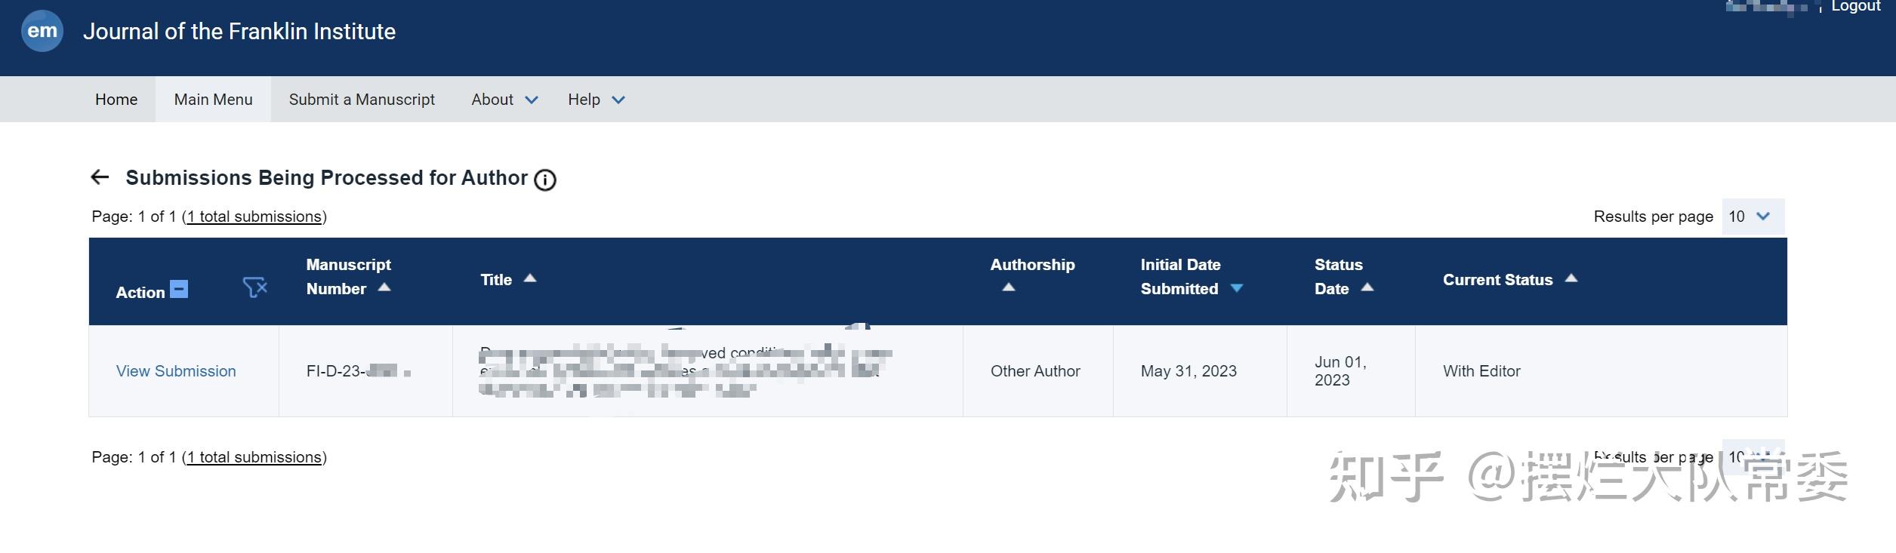Screen dimensions: 1896x553
Task: Open the info icon next to Submissions heading
Action: (545, 180)
